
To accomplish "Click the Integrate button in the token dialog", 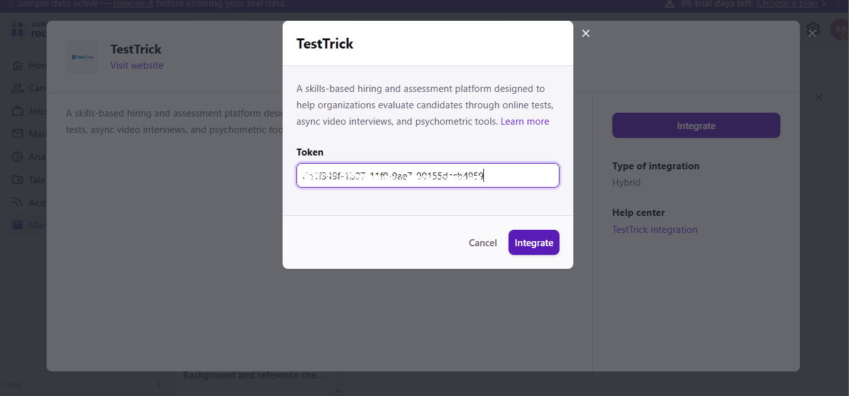I will tap(534, 242).
